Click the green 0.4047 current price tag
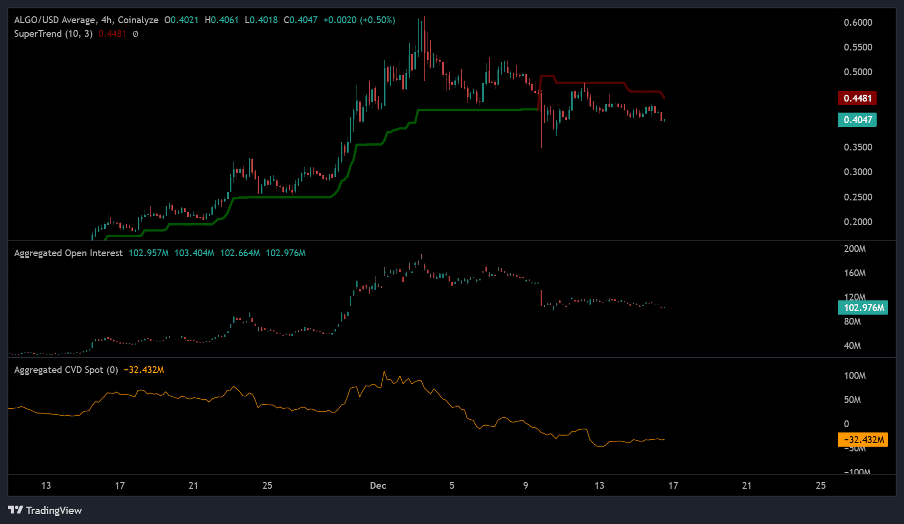Viewport: 904px width, 524px height. pyautogui.click(x=857, y=119)
